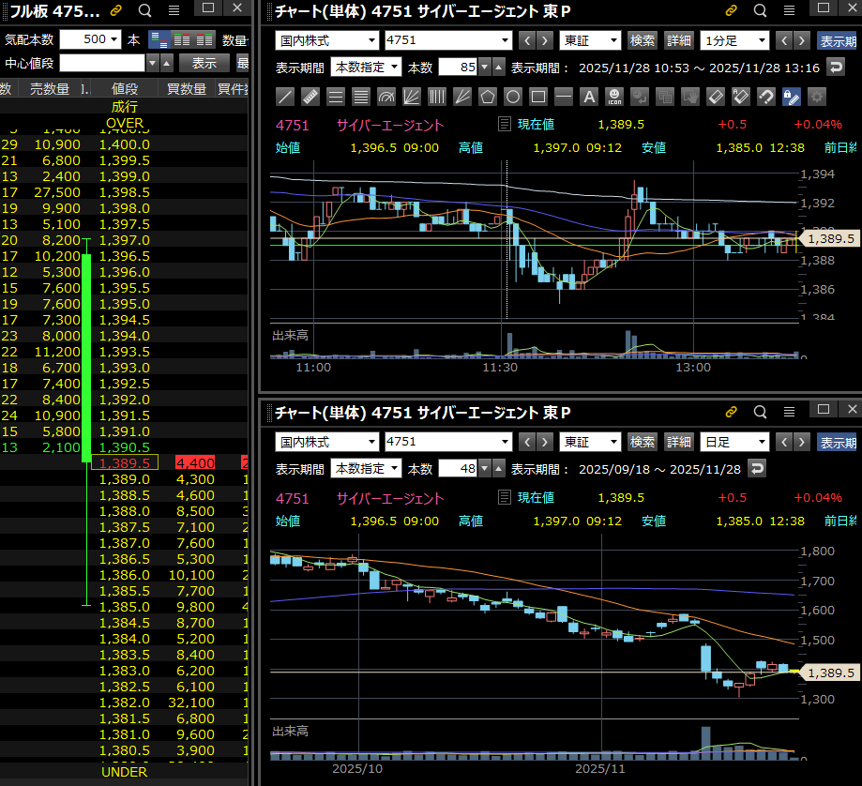Viewport: 862px width, 786px height.
Task: Select the ruler measurement tool
Action: [x=311, y=97]
